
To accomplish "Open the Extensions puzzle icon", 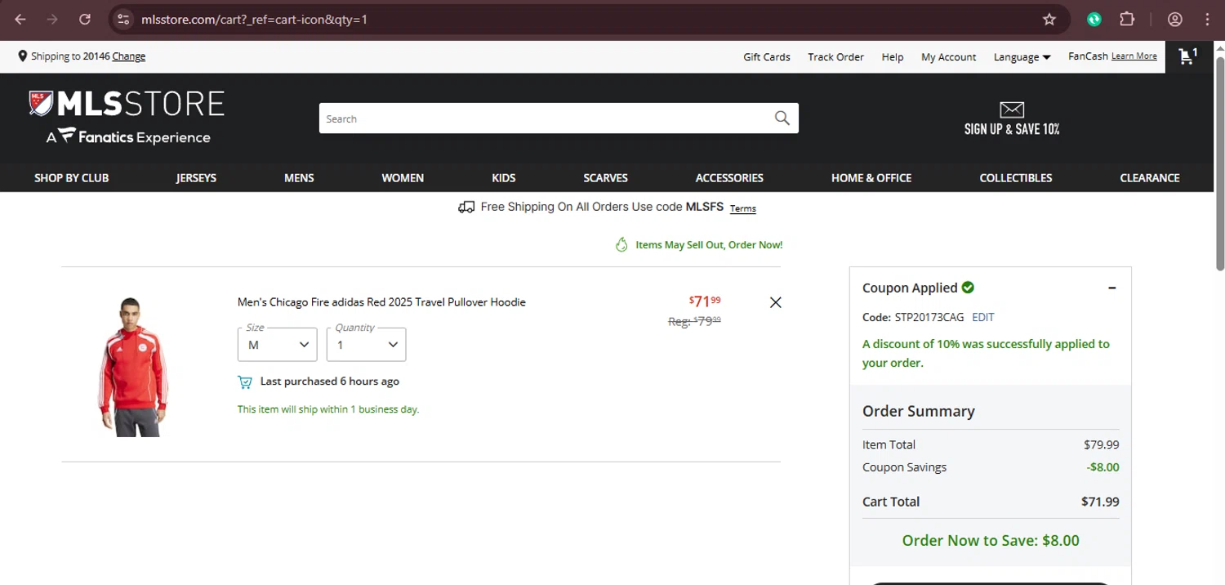I will pyautogui.click(x=1127, y=20).
